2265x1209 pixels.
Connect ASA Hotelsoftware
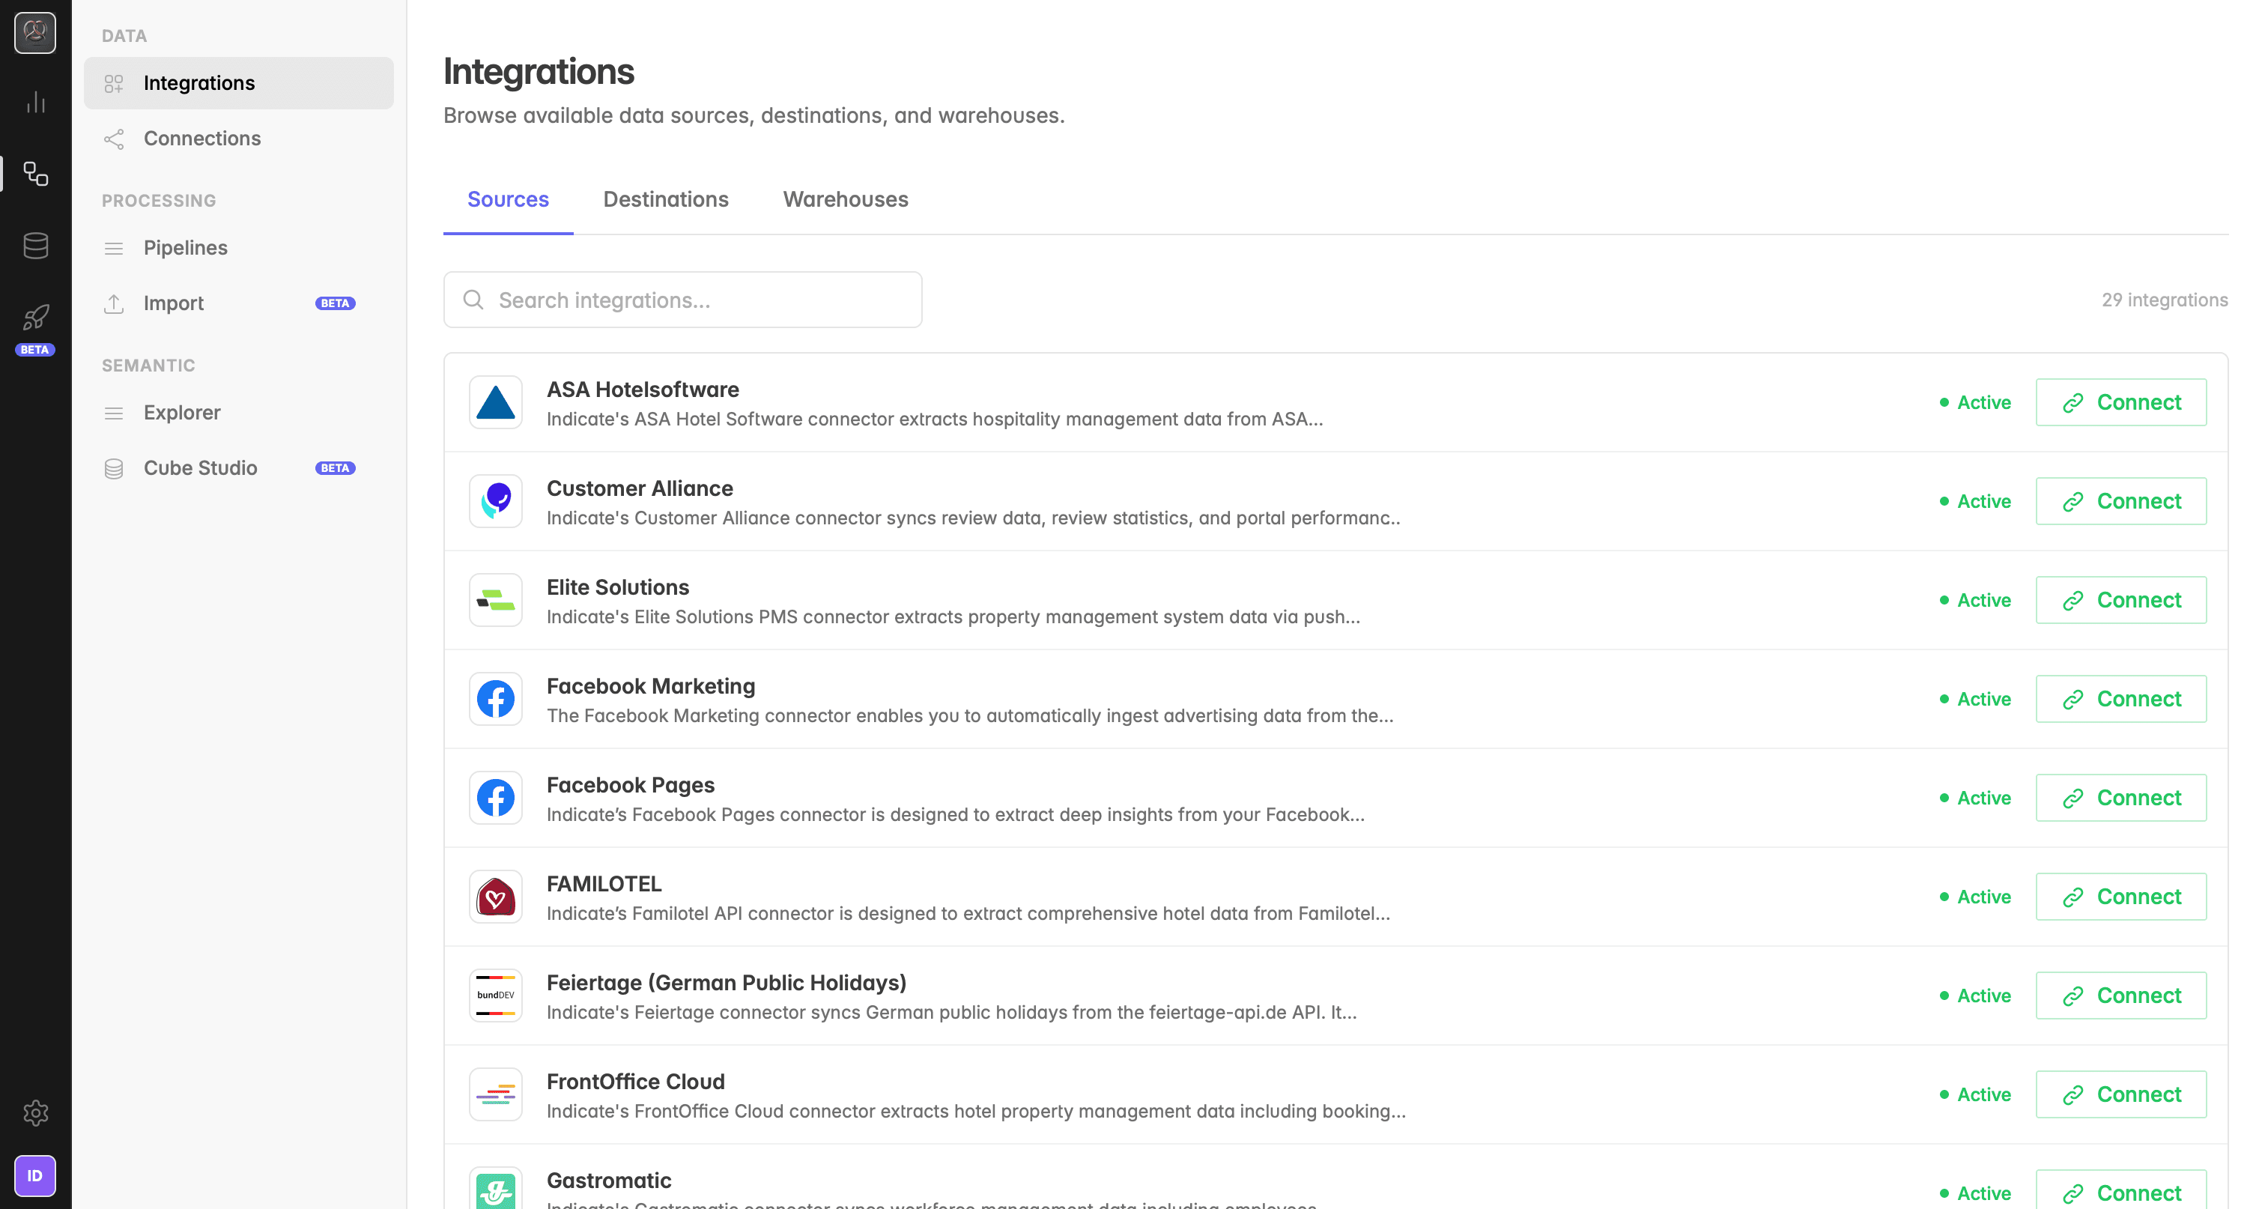tap(2120, 402)
